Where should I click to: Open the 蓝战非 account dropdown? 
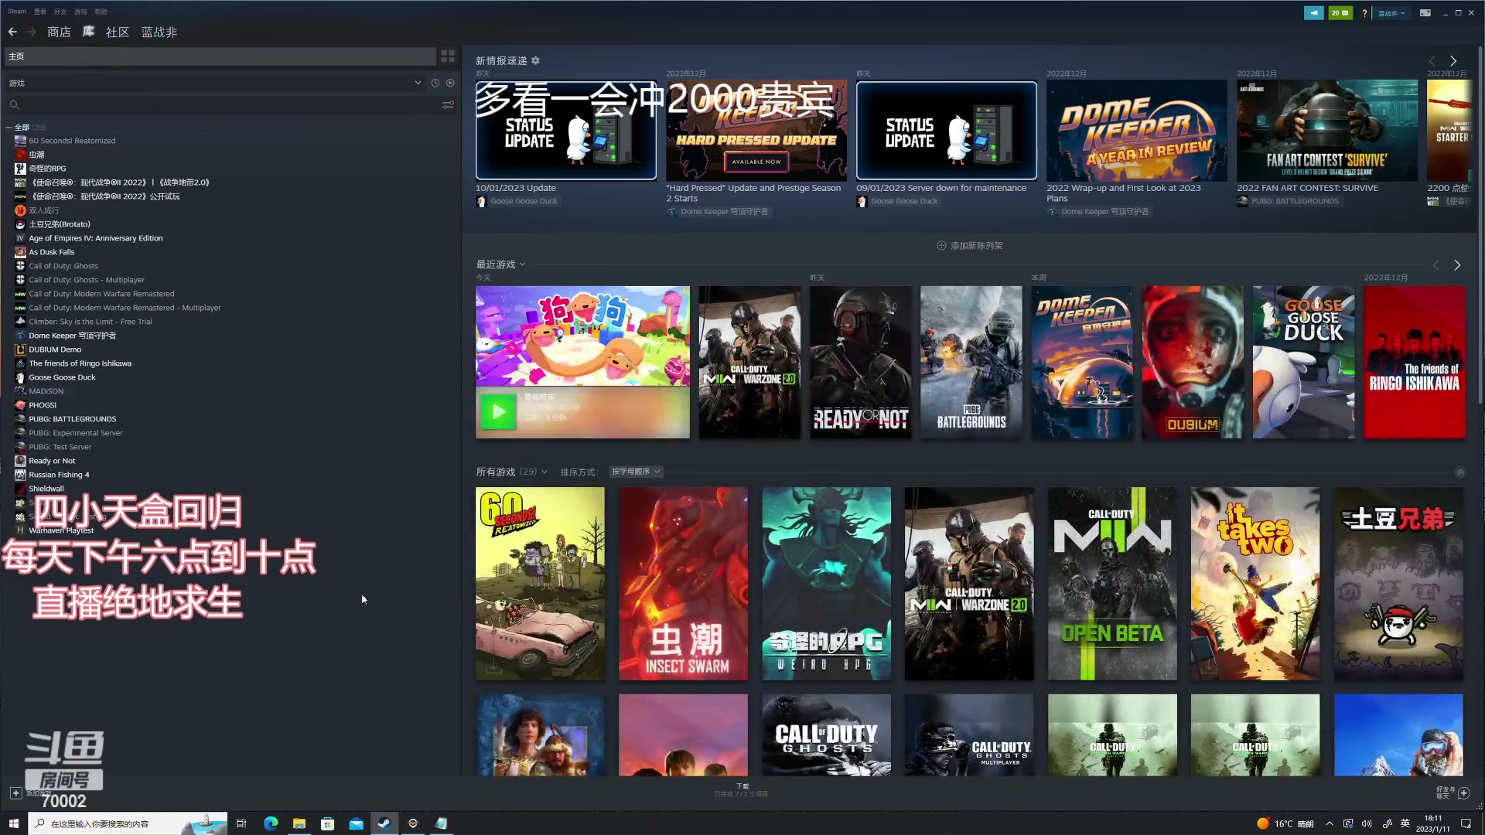[1391, 13]
